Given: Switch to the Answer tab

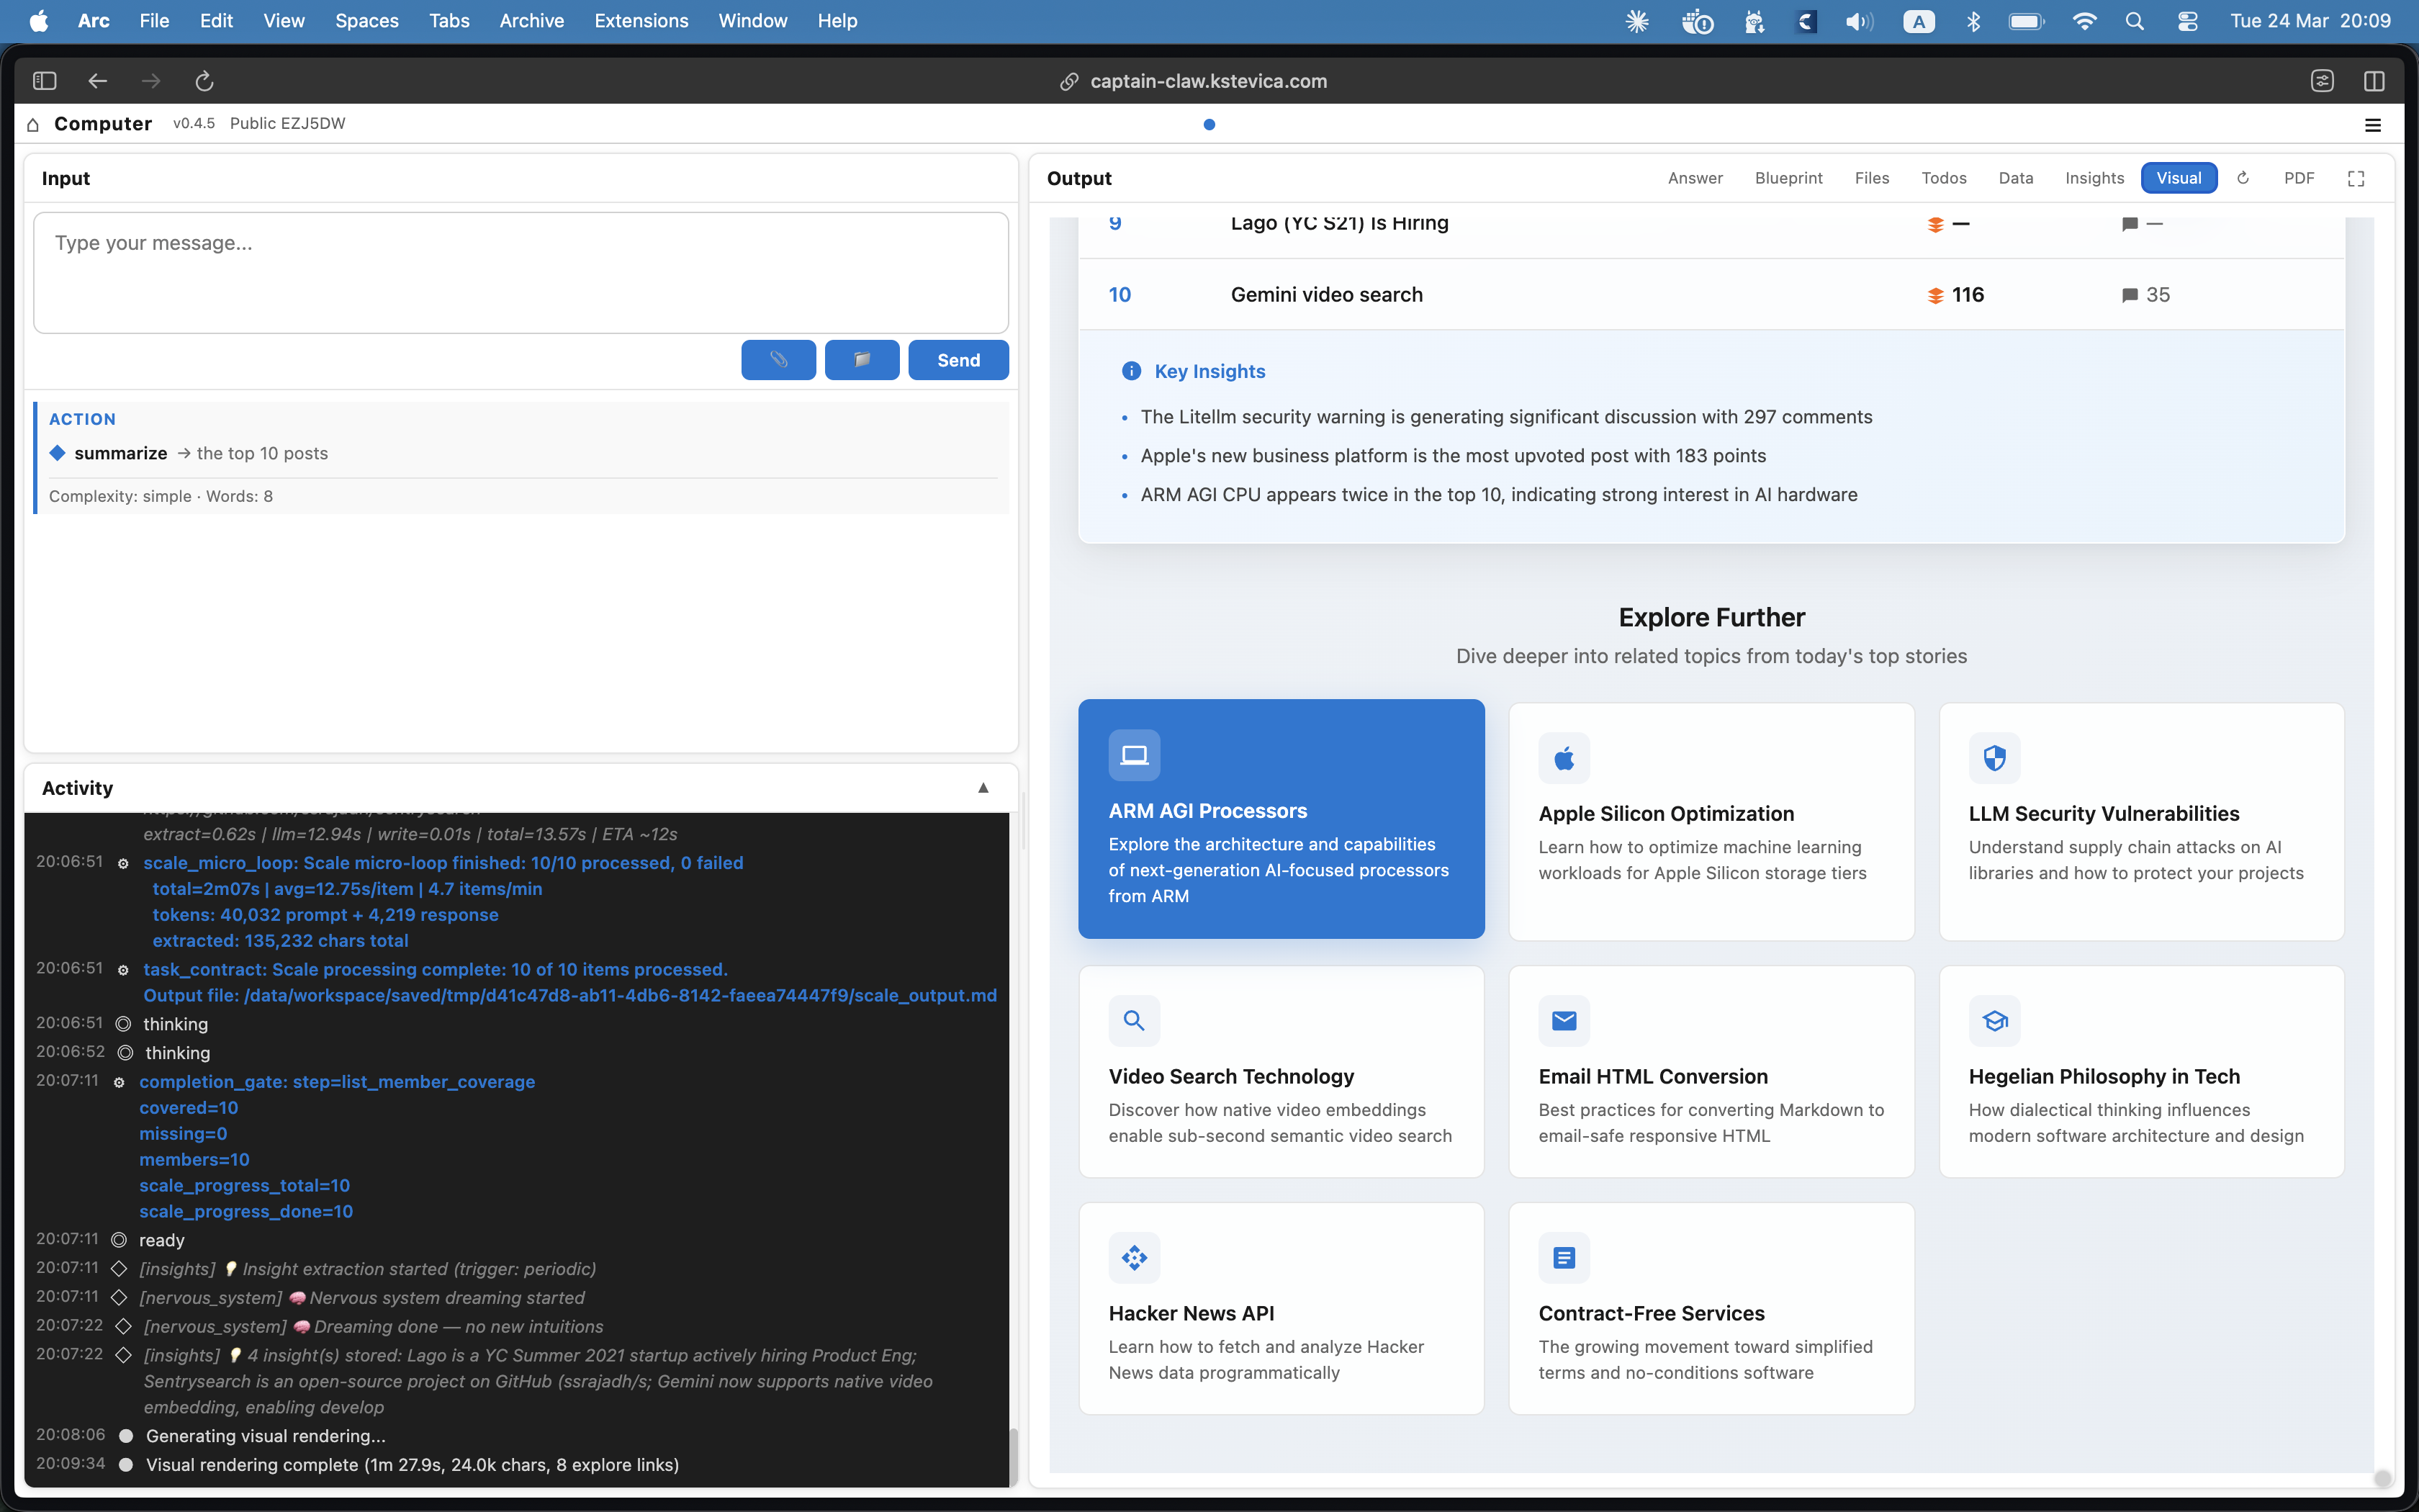Looking at the screenshot, I should [1695, 178].
